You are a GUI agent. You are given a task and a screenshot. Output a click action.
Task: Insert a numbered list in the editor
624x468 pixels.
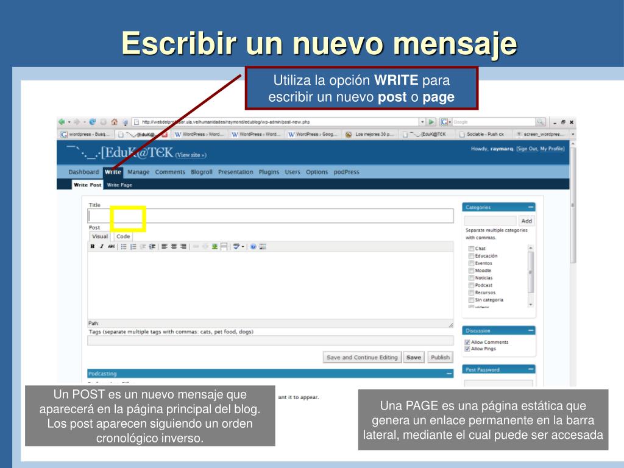pyautogui.click(x=133, y=247)
